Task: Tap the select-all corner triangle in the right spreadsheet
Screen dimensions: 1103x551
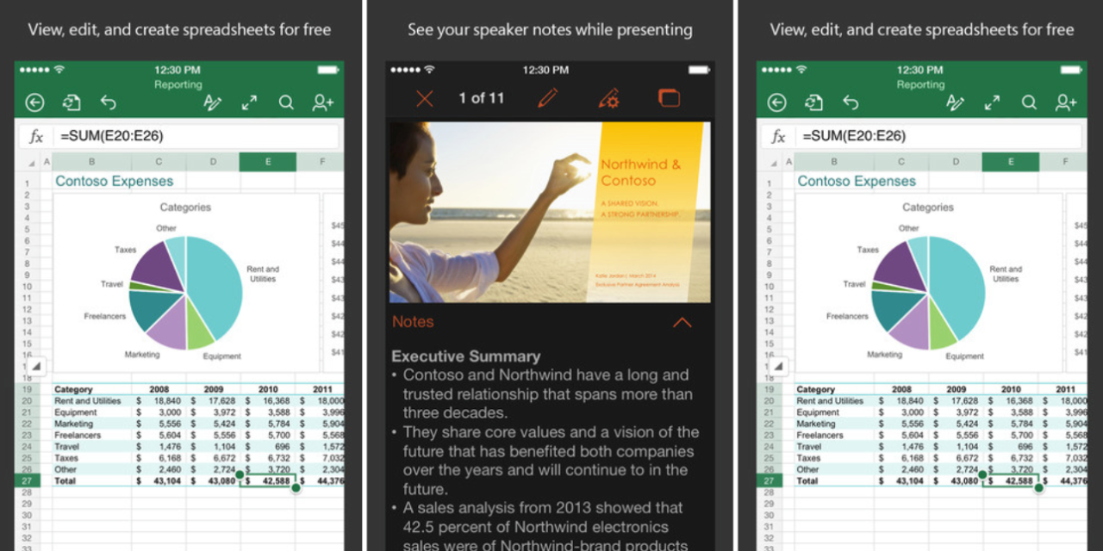Action: coord(774,163)
